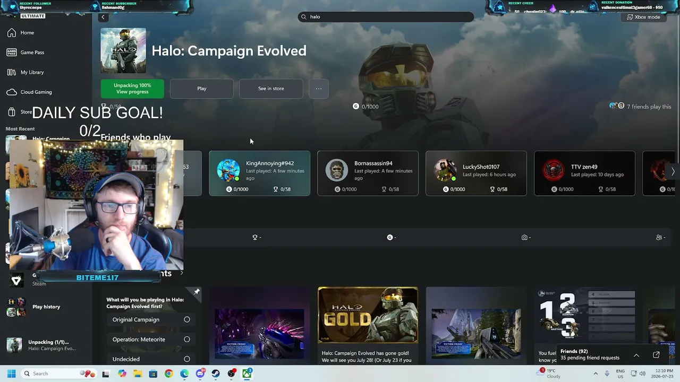Open Bornassassin94 friend card
This screenshot has height=382, width=680.
(368, 173)
